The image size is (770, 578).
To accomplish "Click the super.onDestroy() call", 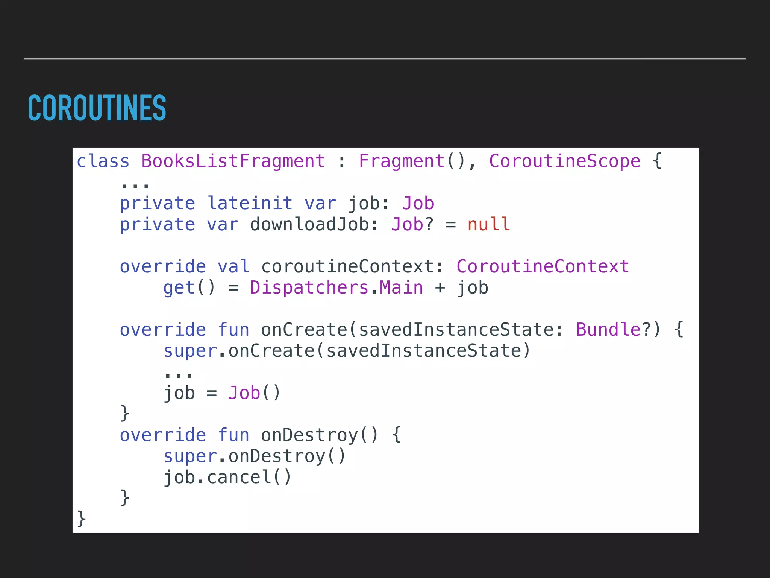I will (254, 456).
